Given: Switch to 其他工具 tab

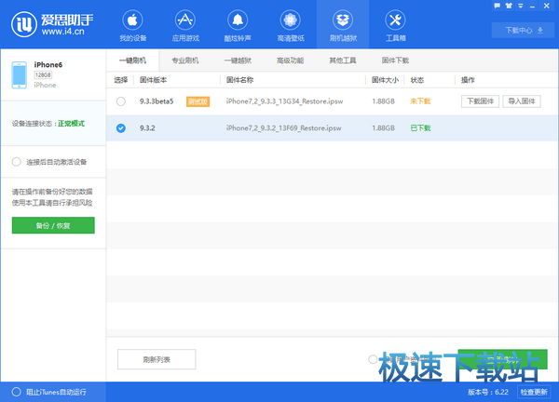Looking at the screenshot, I should point(343,60).
